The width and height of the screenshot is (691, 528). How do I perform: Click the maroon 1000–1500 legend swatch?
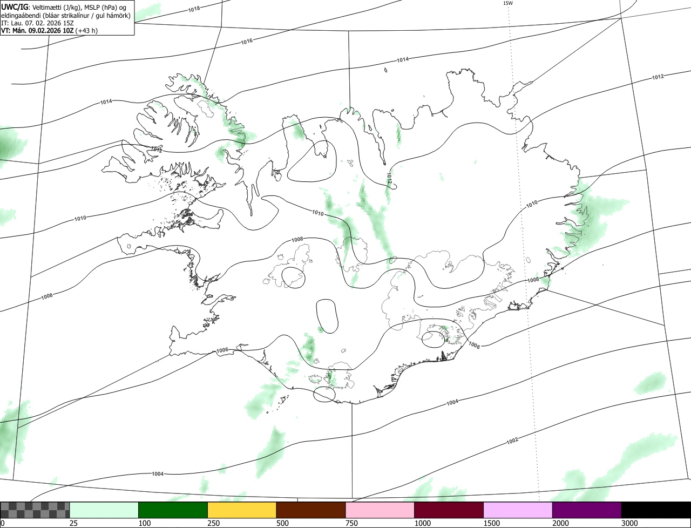click(x=449, y=510)
